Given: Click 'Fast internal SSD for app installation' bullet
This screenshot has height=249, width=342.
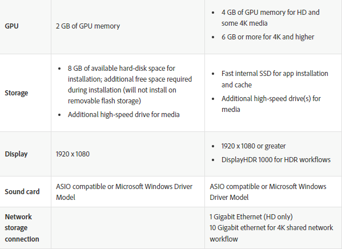Looking at the screenshot, I should (275, 79).
